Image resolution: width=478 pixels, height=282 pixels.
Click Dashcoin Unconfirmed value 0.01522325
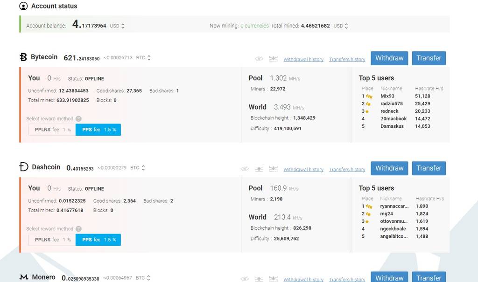pyautogui.click(x=72, y=201)
